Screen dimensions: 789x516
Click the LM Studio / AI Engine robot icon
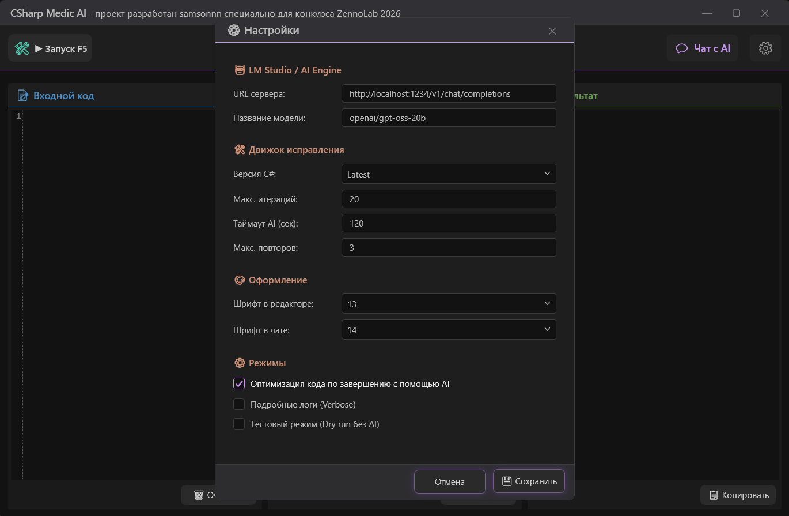coord(240,70)
